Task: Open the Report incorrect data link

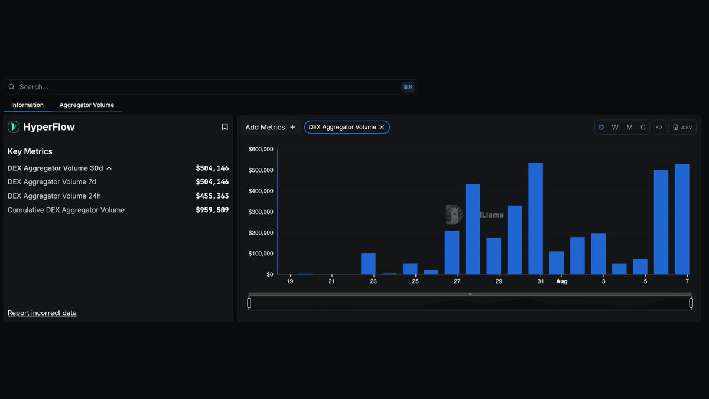Action: tap(42, 313)
